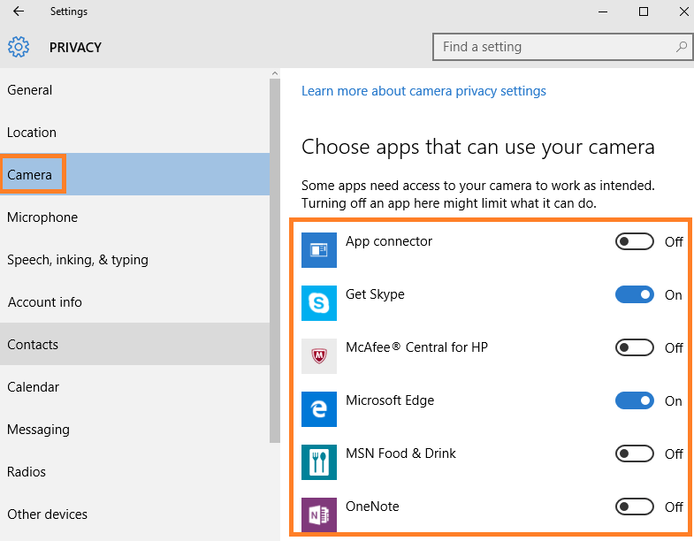Turn off camera for Get Skype

pyautogui.click(x=634, y=295)
